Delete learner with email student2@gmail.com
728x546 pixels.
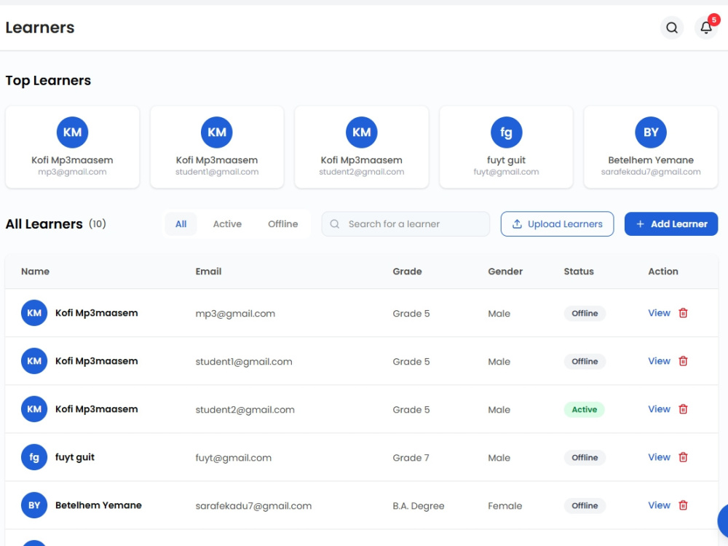point(683,409)
